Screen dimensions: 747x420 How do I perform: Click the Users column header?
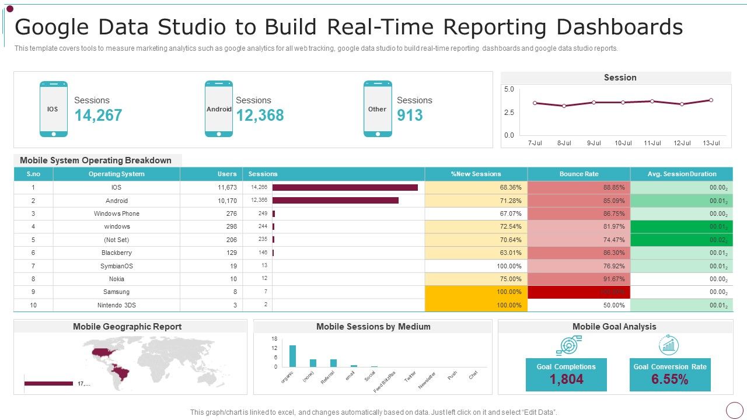coord(211,174)
